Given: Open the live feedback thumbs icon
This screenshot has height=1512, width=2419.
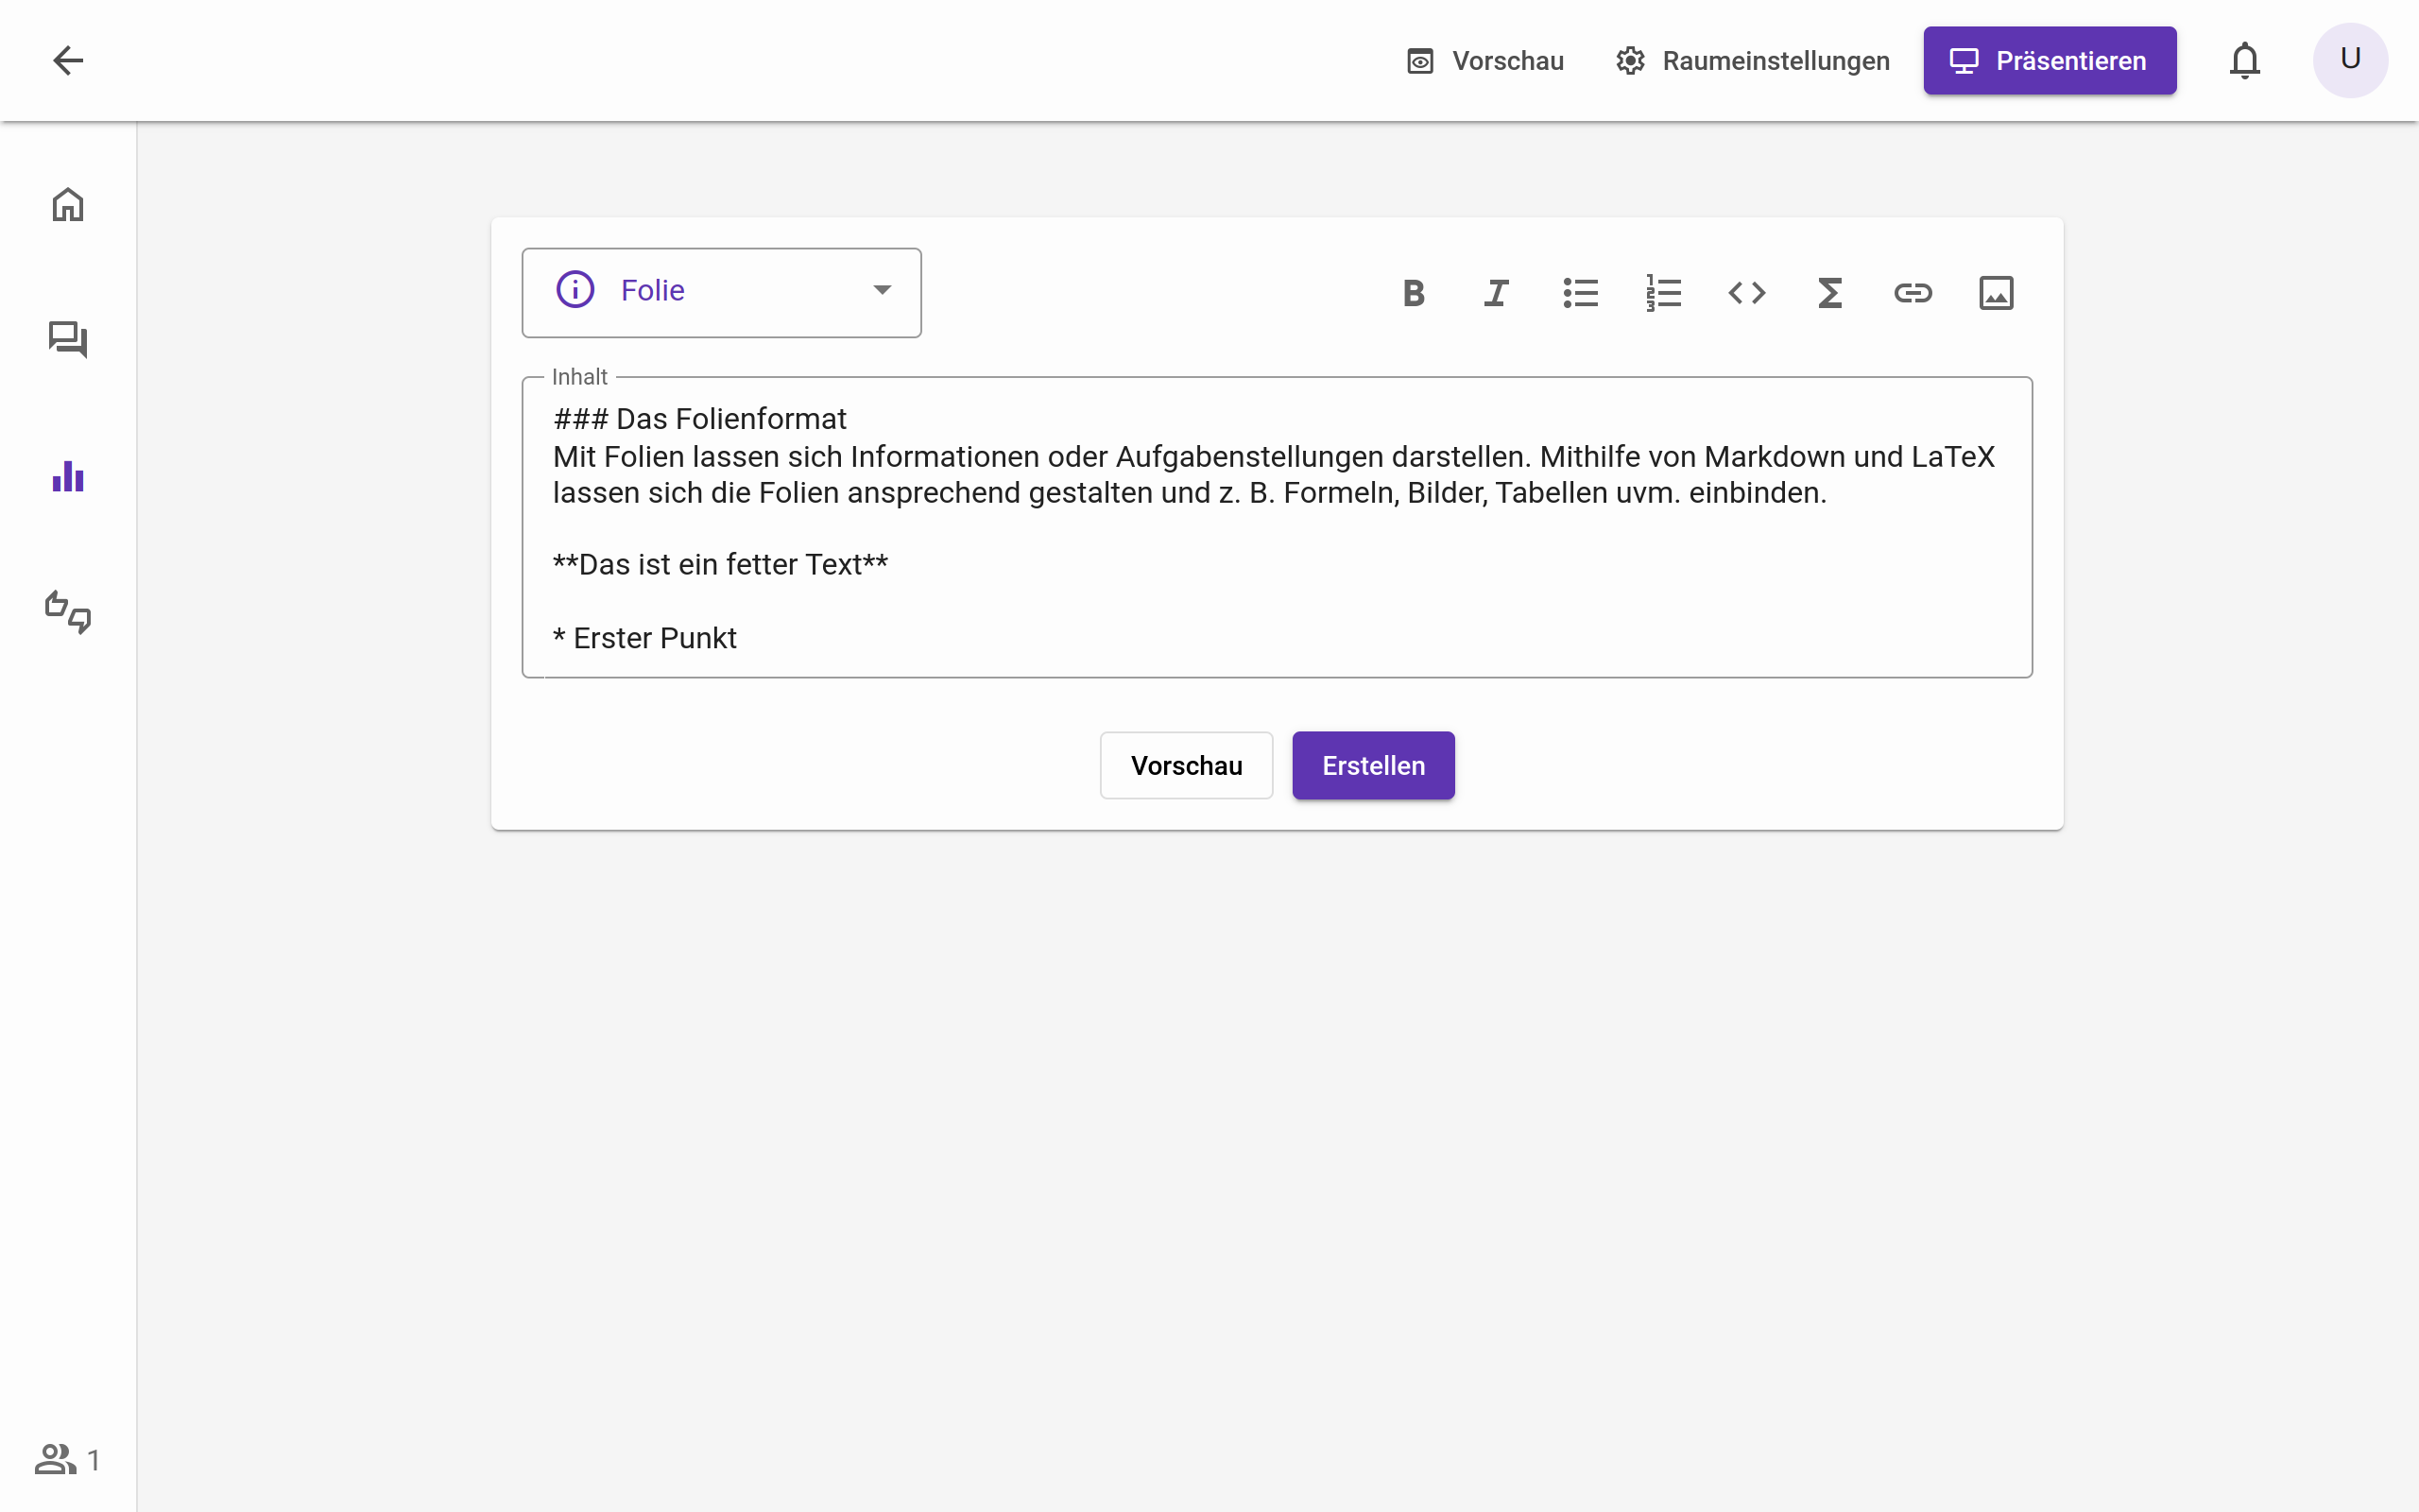Looking at the screenshot, I should (68, 612).
